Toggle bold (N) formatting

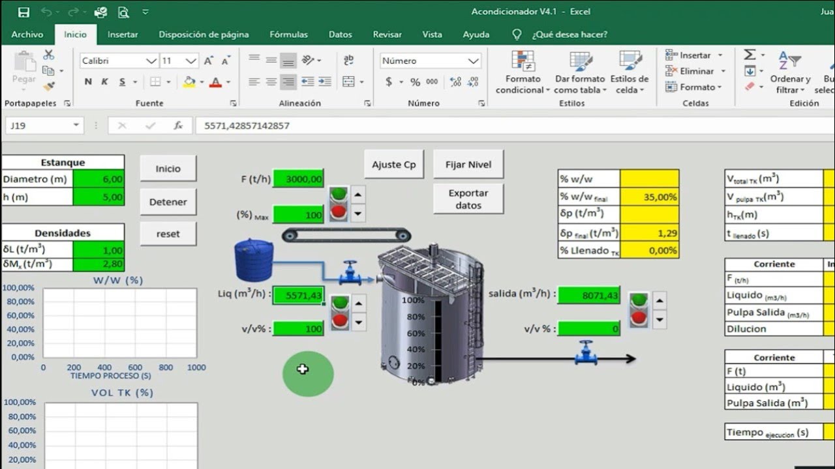coord(88,82)
